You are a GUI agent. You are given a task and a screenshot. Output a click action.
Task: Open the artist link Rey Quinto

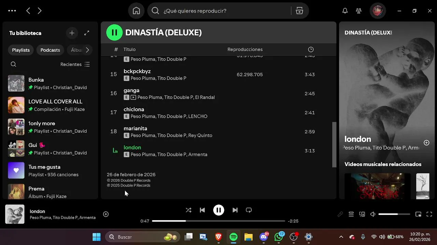coord(200,135)
